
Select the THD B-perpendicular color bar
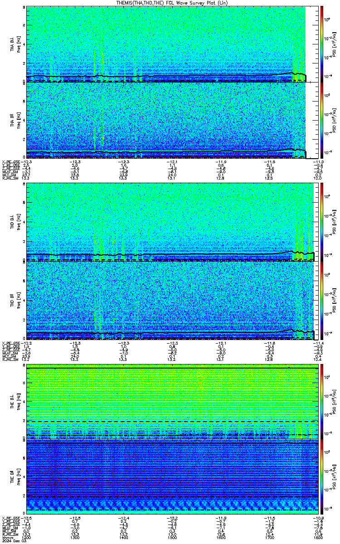[x=322, y=222]
